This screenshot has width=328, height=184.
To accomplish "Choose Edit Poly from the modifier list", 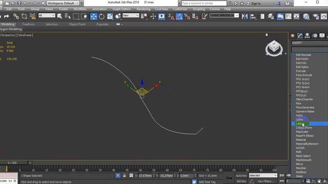I will [x=301, y=63].
